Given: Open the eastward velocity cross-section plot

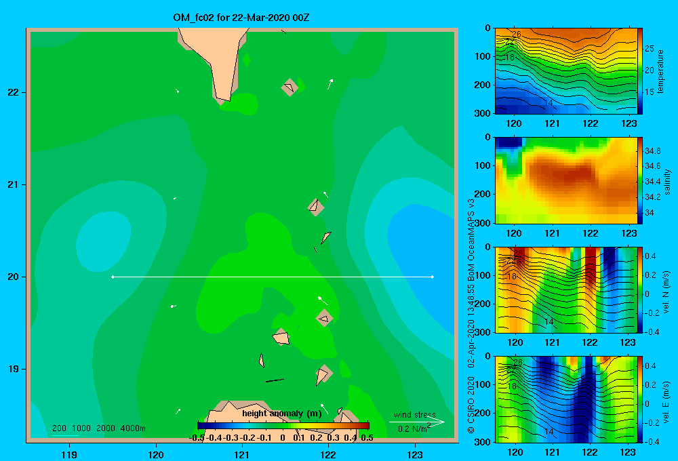Looking at the screenshot, I should click(x=566, y=399).
